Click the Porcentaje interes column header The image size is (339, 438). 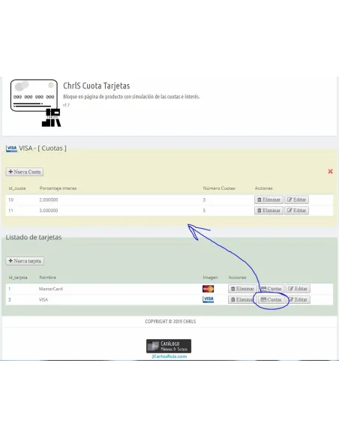coord(58,188)
